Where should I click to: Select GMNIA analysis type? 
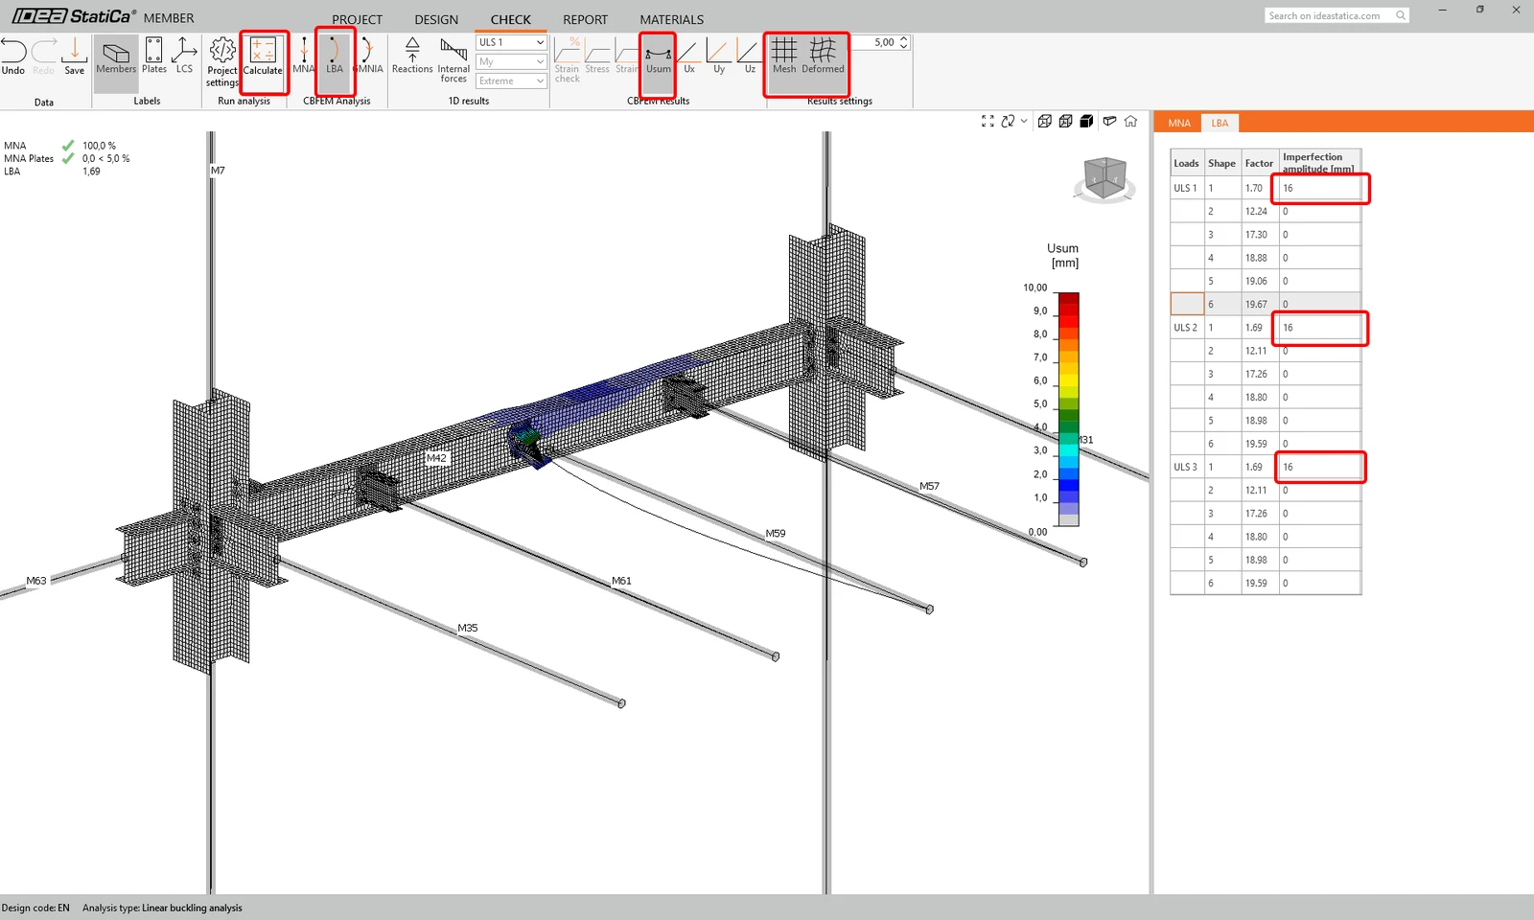368,56
